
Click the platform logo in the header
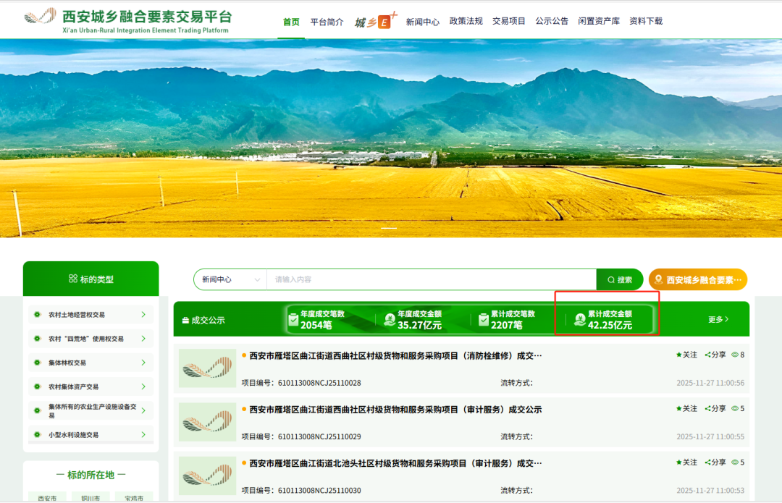40,17
